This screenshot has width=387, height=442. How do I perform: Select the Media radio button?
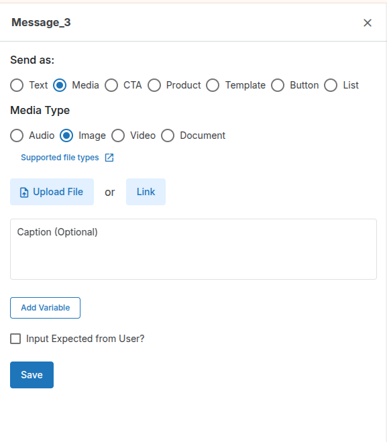pos(60,85)
